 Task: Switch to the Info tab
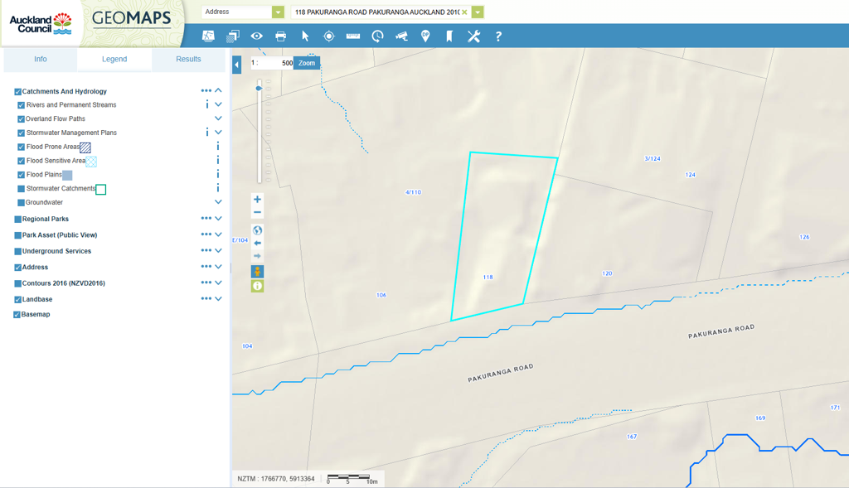41,60
